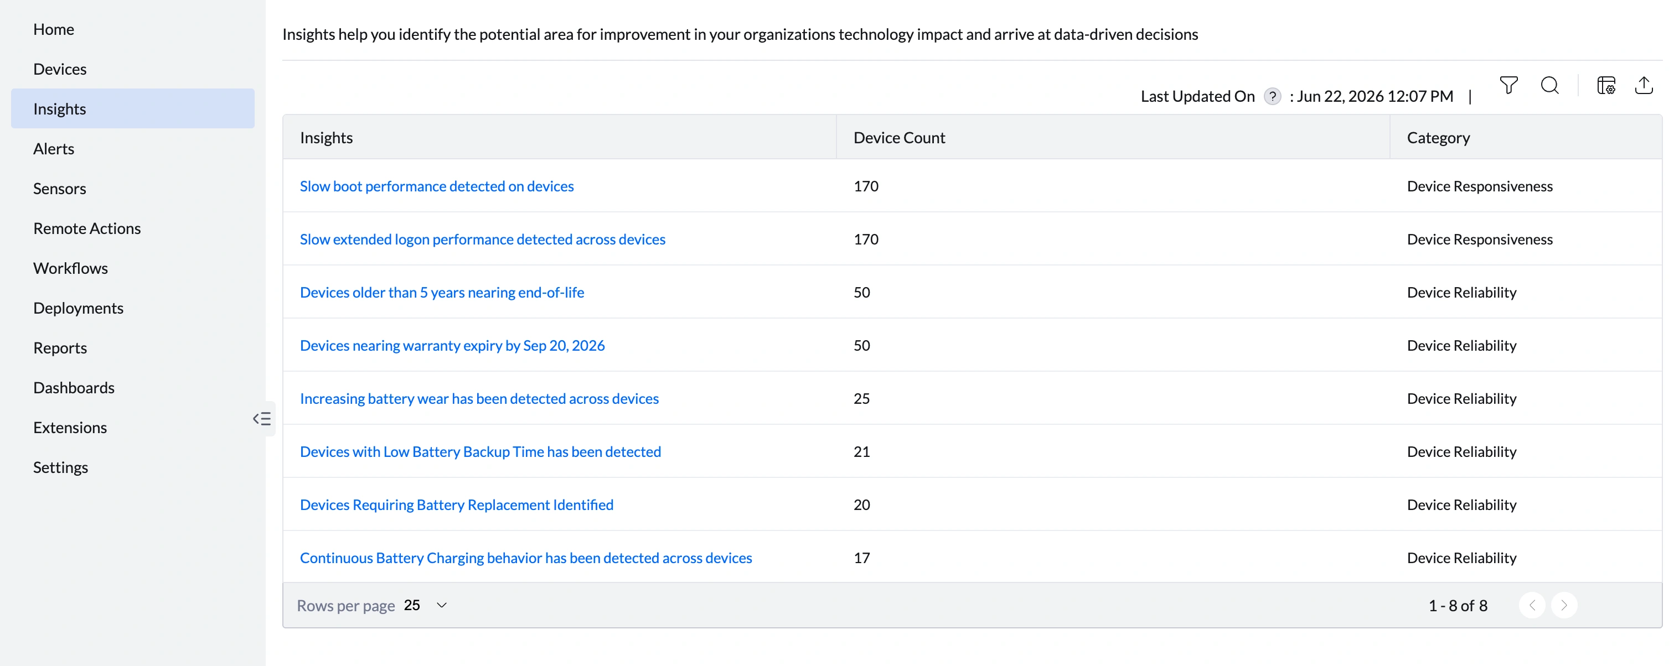Go to next page arrow
This screenshot has width=1674, height=666.
click(x=1563, y=605)
